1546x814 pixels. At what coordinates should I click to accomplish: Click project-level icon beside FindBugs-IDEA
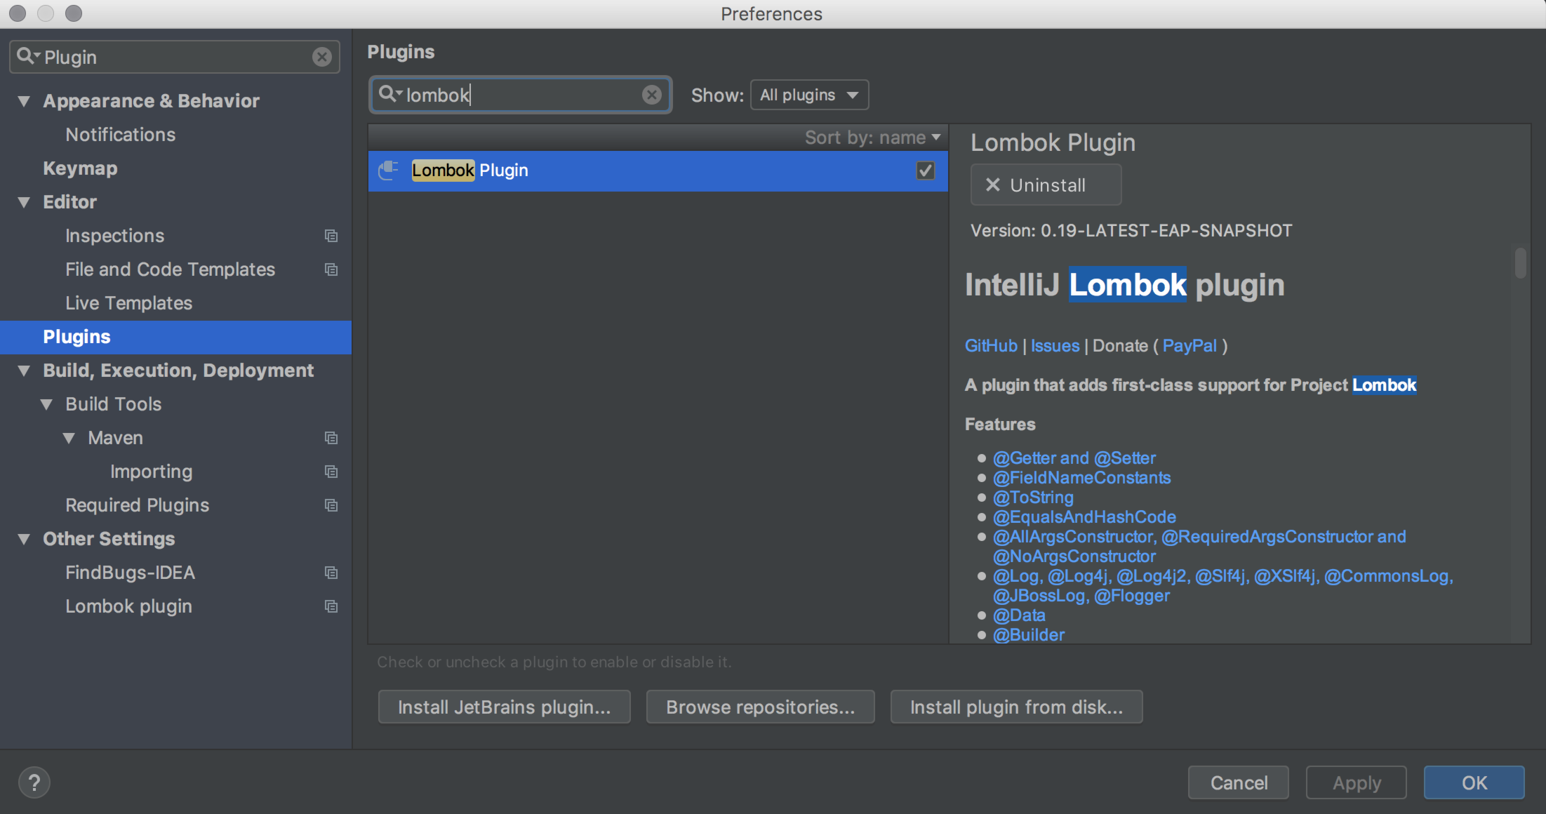pyautogui.click(x=331, y=573)
